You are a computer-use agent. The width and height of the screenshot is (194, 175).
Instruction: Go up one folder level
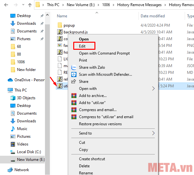point(30,5)
